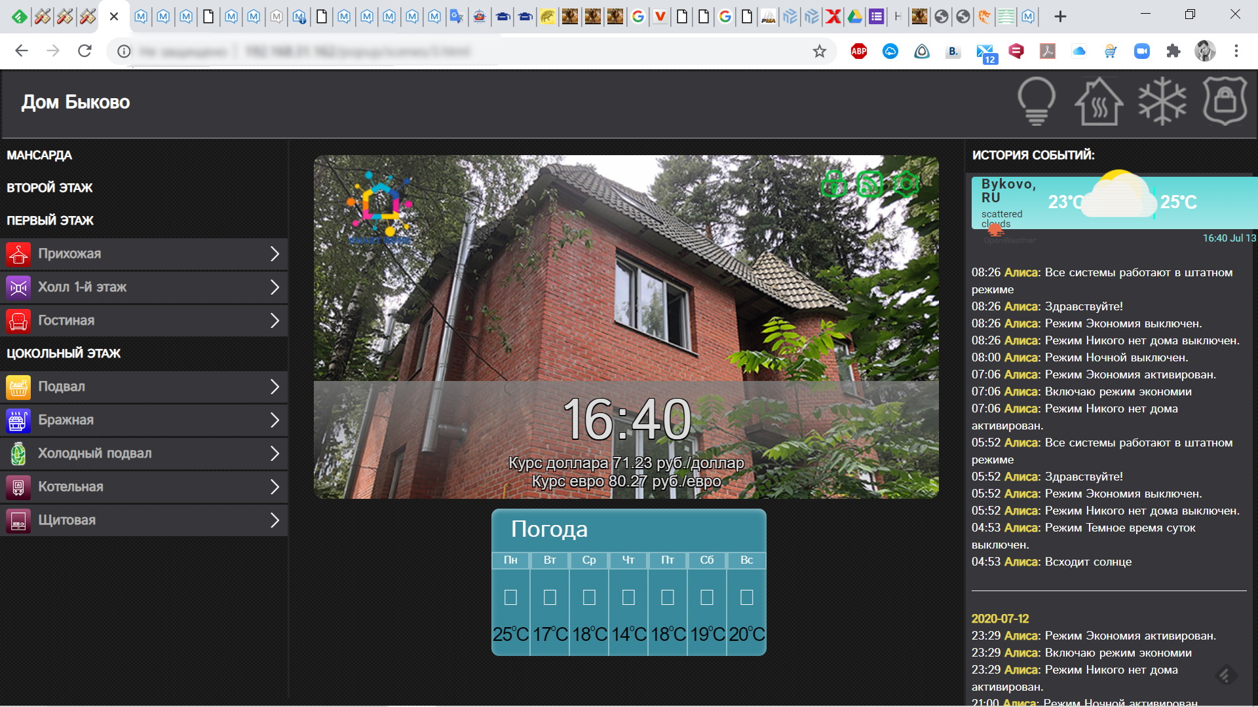Expand the Подвал chevron arrow

[x=275, y=387]
